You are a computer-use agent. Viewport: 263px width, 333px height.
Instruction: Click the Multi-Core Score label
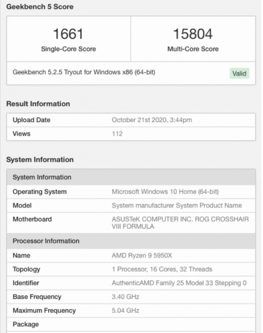coord(193,49)
